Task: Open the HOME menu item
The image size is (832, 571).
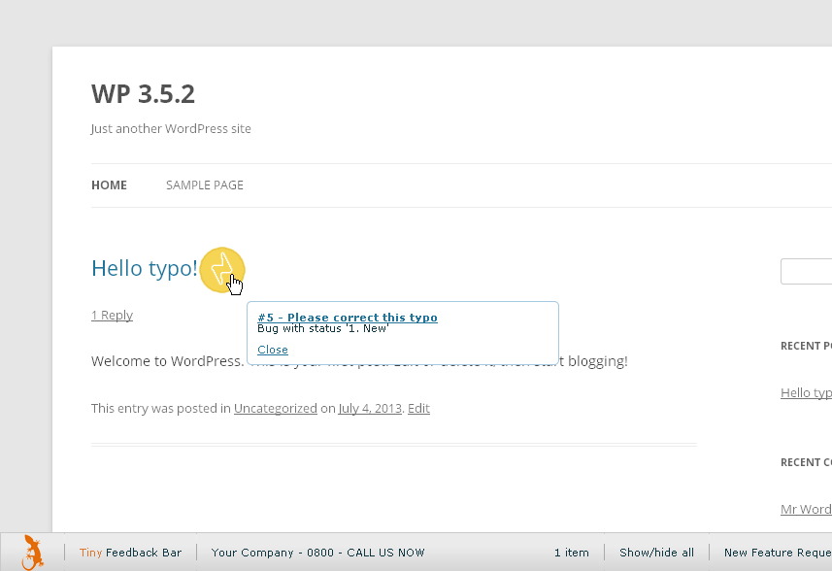Action: coord(109,185)
